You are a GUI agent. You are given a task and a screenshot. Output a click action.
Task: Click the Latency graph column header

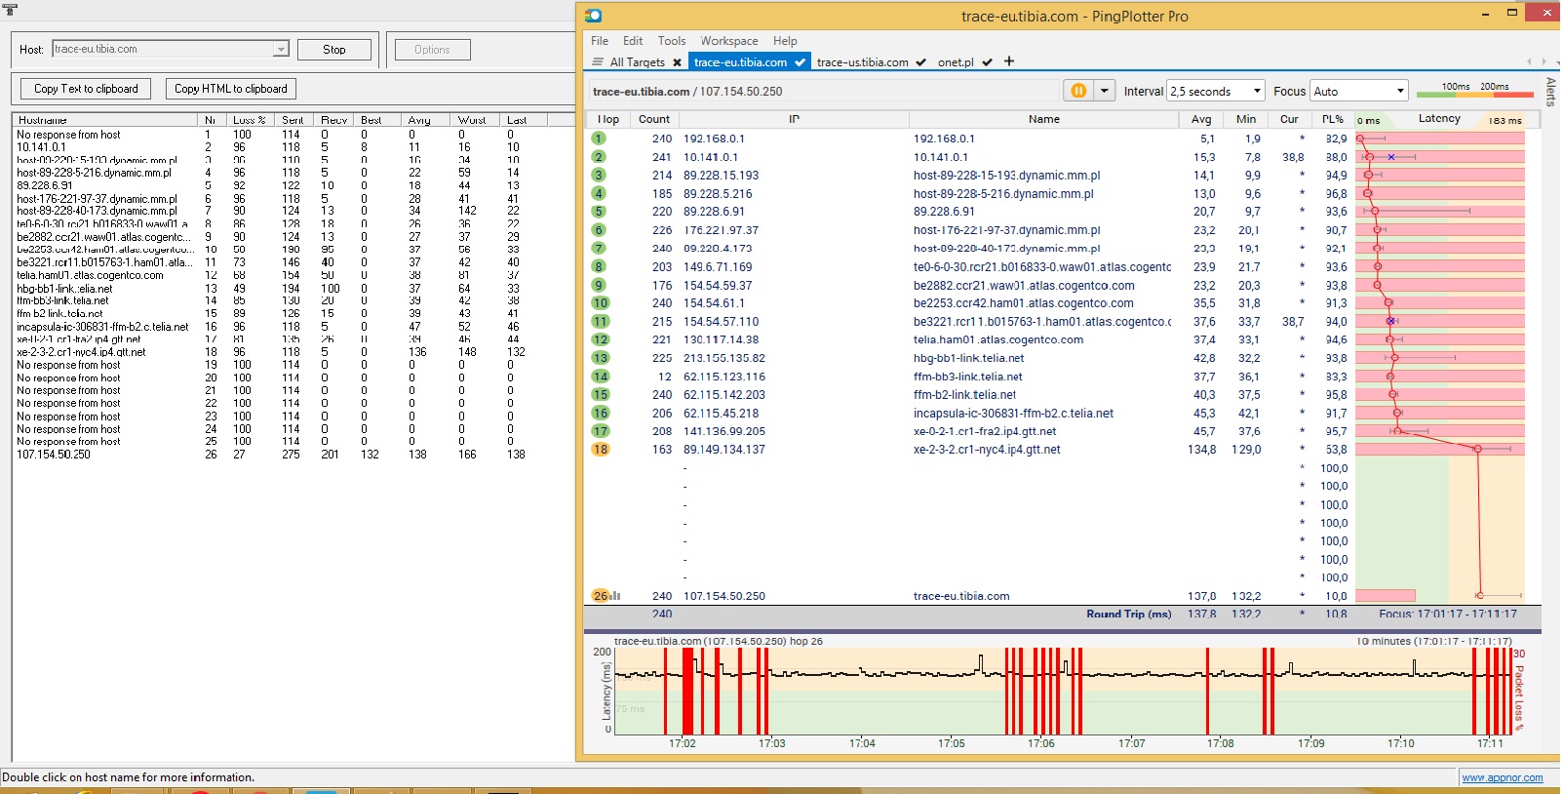point(1439,119)
